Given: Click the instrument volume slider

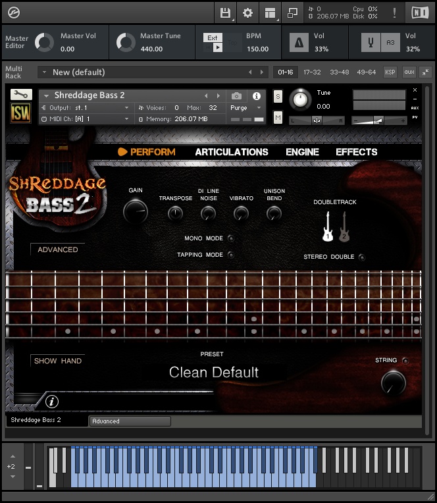Looking at the screenshot, I should (x=379, y=120).
